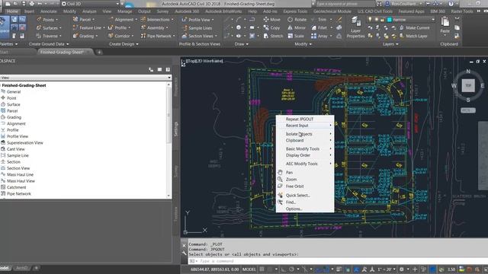Open the Analyze ribbon tab
This screenshot has height=274, width=488.
(89, 11)
